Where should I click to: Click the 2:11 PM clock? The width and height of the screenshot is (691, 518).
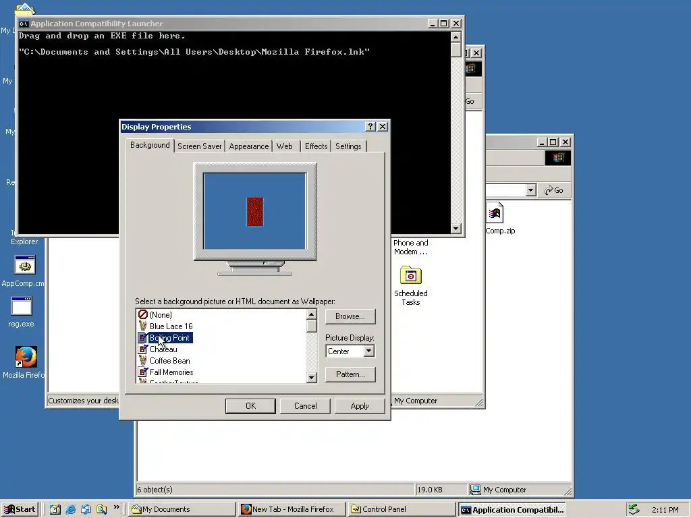point(665,510)
